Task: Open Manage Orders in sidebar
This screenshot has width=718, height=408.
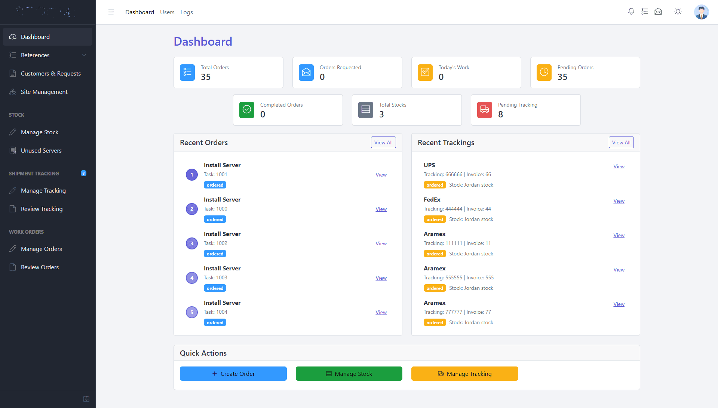Action: pos(48,249)
